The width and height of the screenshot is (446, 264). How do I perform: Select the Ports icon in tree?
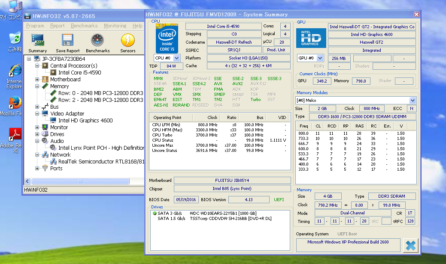point(45,168)
